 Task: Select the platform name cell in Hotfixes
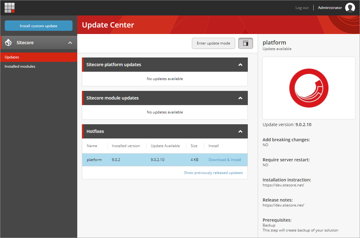94,160
